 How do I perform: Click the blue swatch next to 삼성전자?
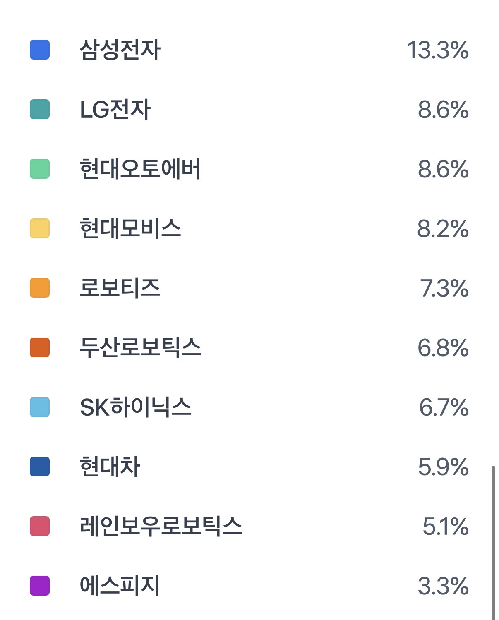[40, 50]
